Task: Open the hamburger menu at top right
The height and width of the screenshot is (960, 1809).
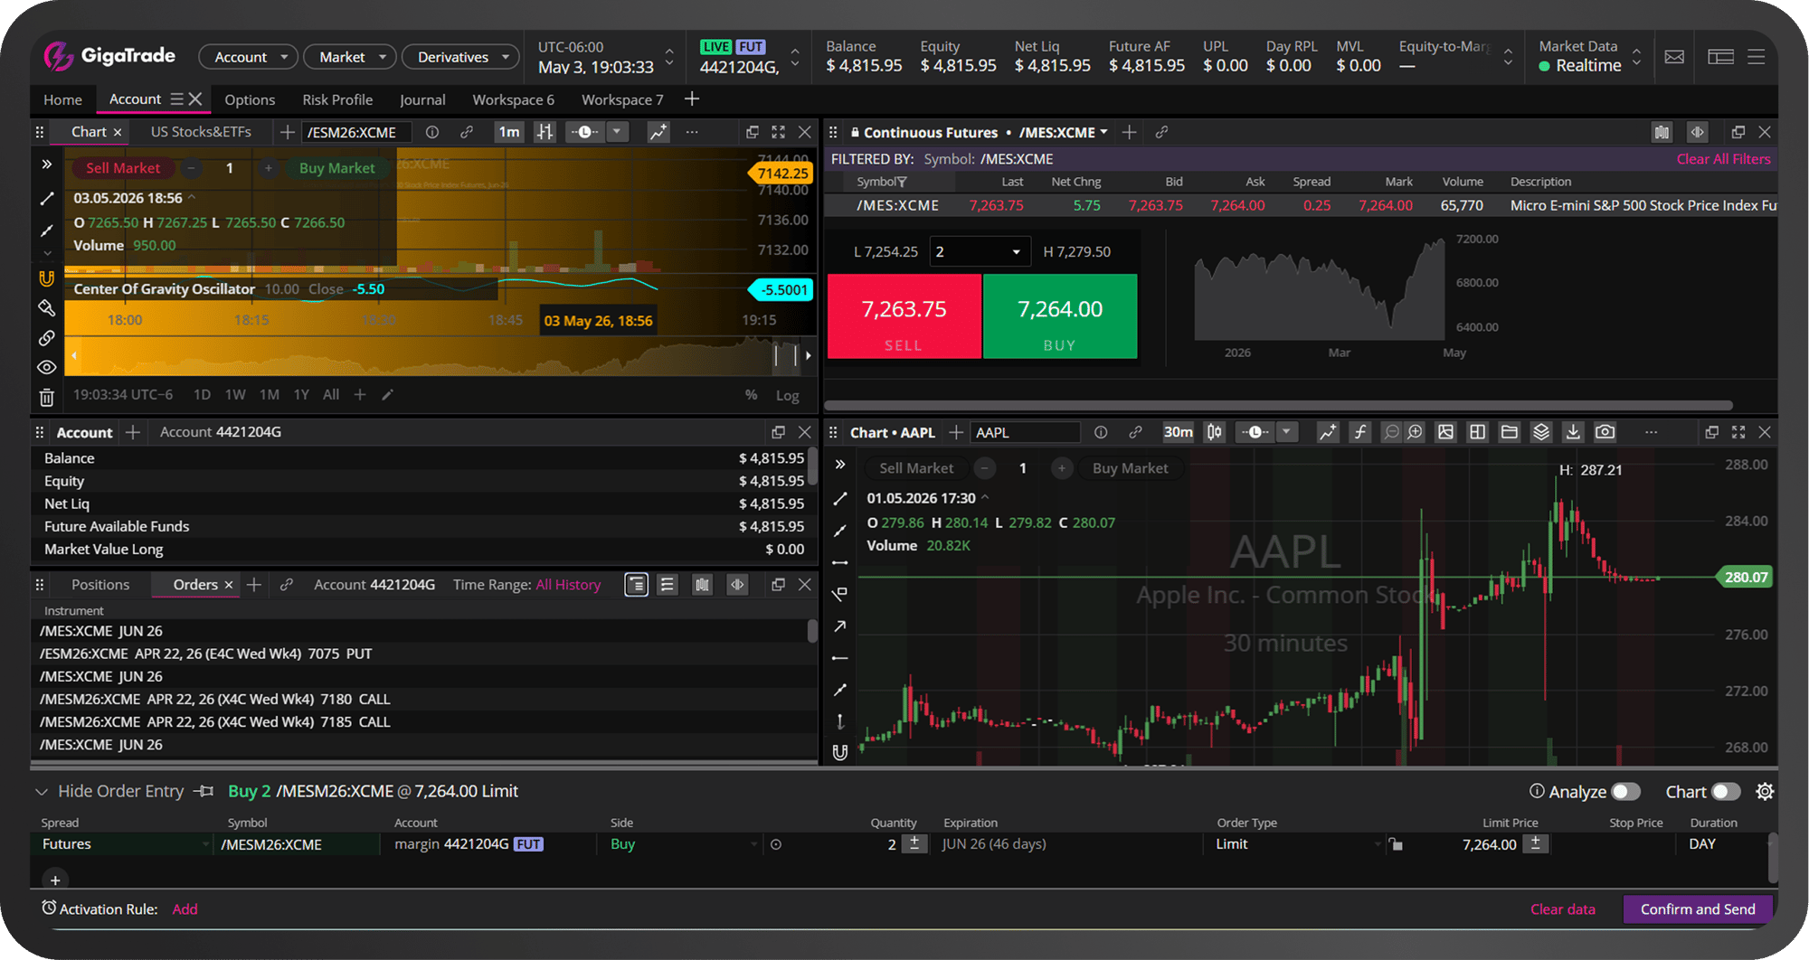Action: point(1757,57)
